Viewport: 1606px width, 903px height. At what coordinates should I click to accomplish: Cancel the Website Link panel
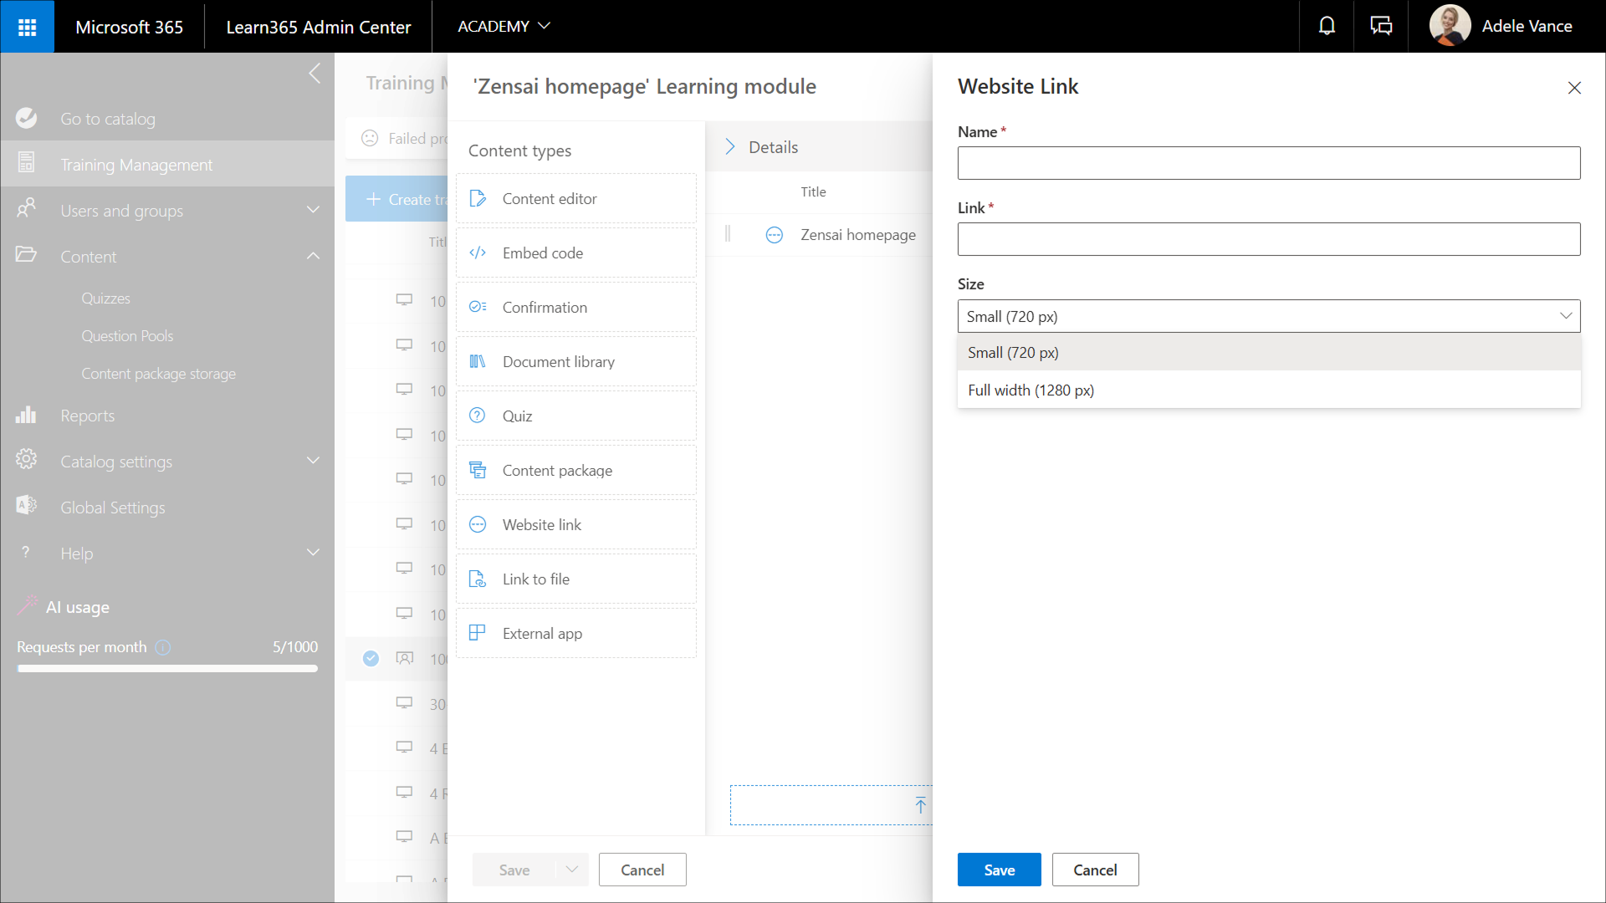(x=1095, y=870)
